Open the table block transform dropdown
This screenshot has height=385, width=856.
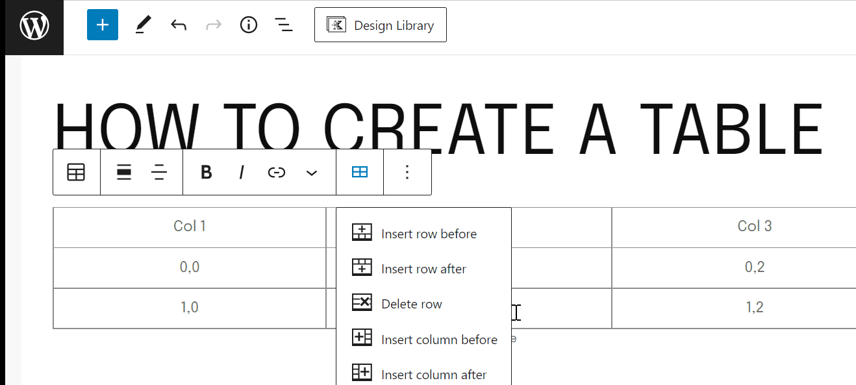[76, 172]
